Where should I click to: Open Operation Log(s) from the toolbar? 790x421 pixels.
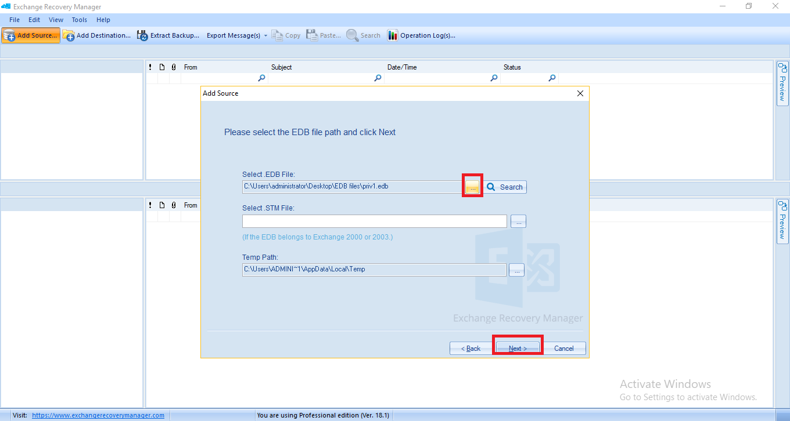421,35
